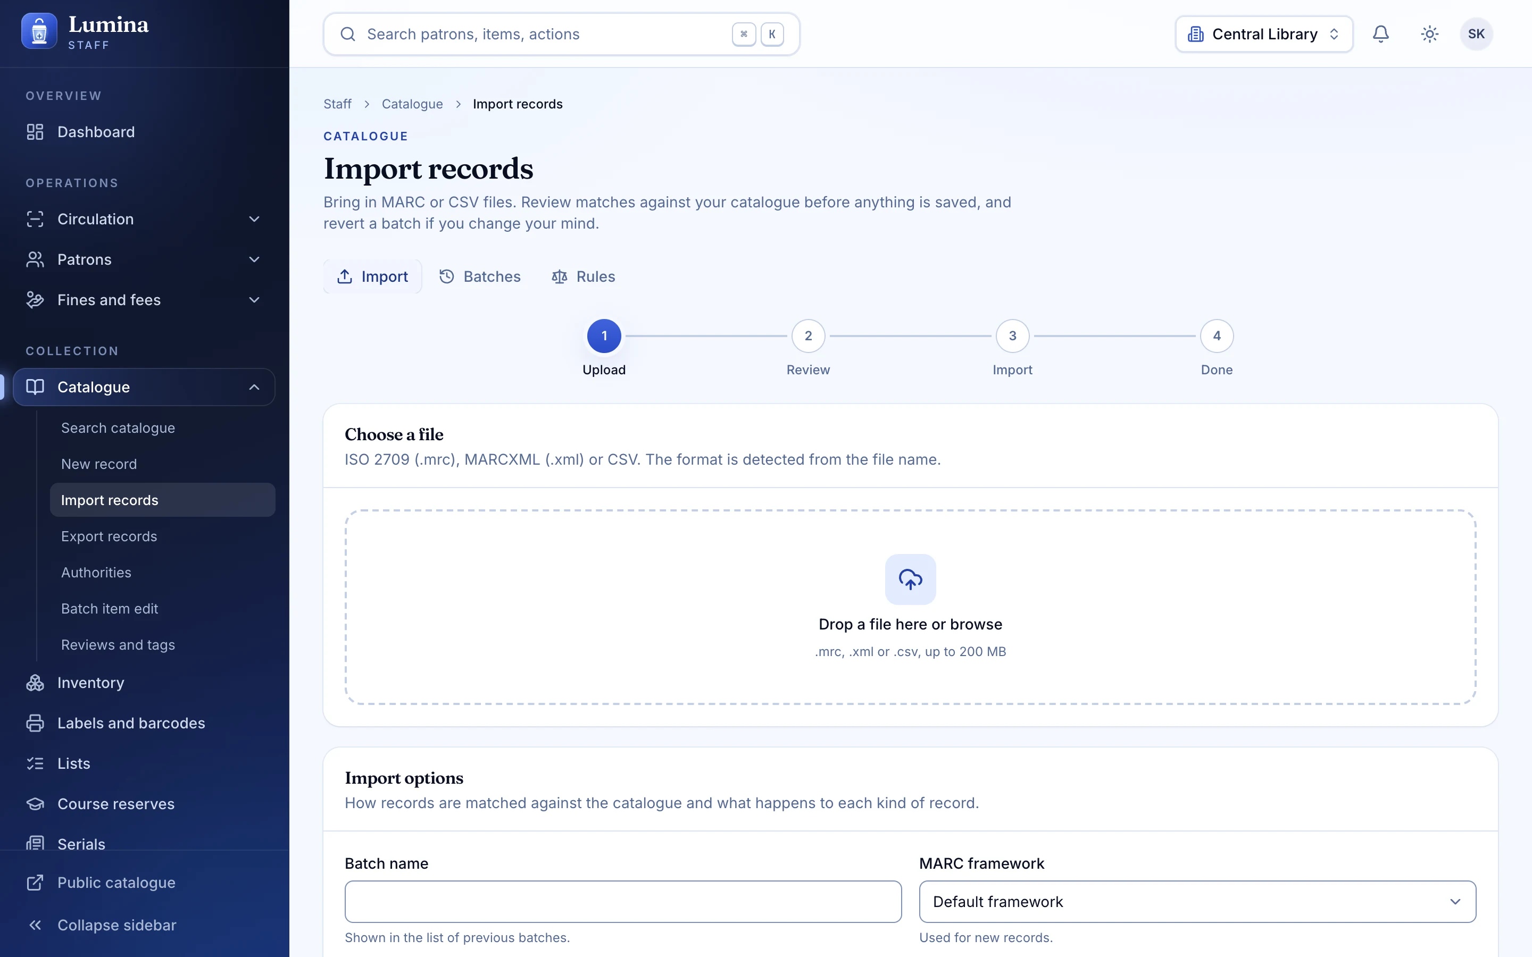The width and height of the screenshot is (1532, 957).
Task: Click the Course reserves graduation cap icon
Action: [x=35, y=804]
